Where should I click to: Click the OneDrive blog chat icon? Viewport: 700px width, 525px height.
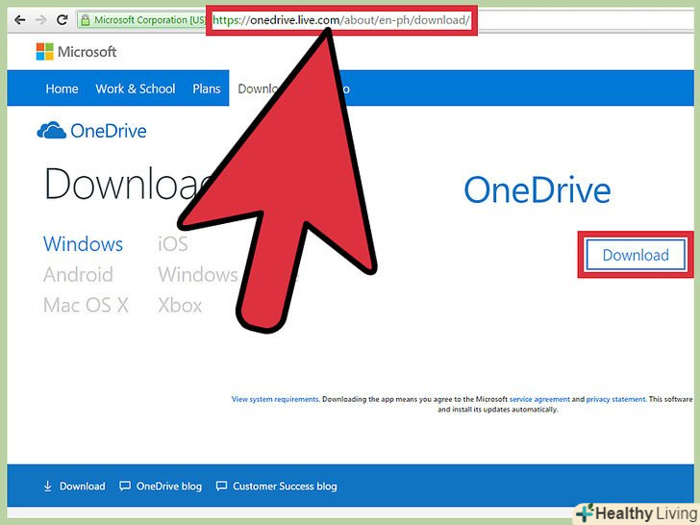click(125, 487)
